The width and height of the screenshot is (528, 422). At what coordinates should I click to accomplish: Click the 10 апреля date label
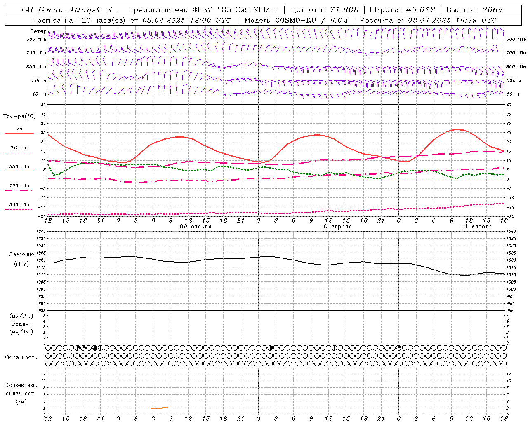click(336, 227)
